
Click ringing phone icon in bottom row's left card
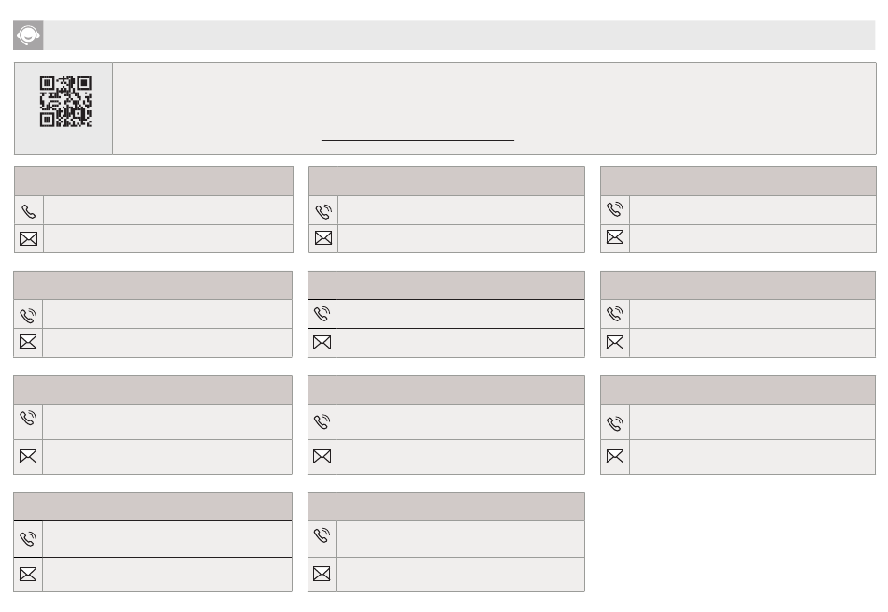(x=28, y=538)
